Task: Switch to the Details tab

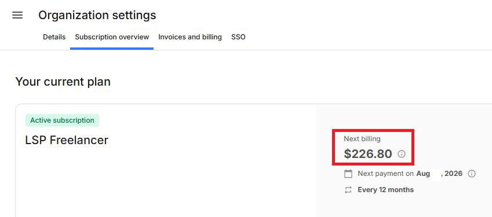Action: 54,37
